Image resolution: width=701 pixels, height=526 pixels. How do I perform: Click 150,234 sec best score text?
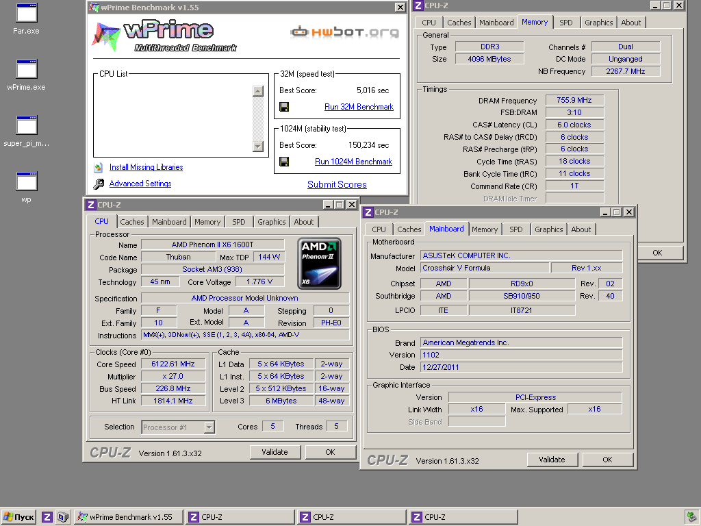tap(369, 145)
